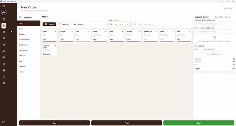
Task: Add dosa with its plus icon
Action: [x=106, y=31]
